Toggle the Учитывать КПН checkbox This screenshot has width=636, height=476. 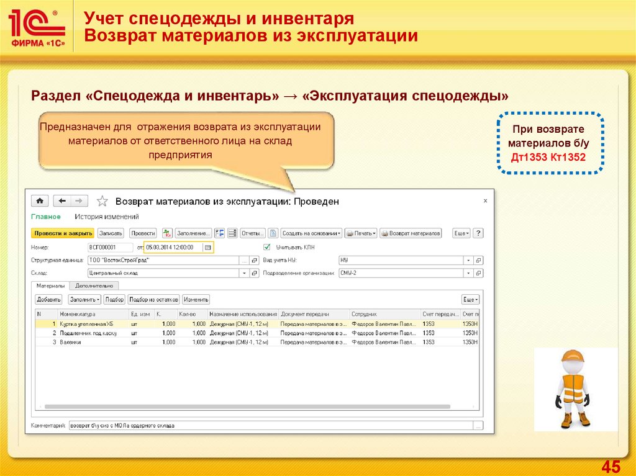268,247
